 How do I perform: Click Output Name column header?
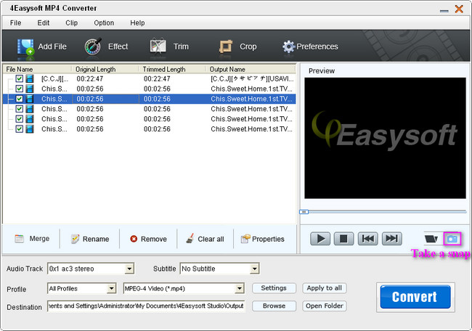251,69
